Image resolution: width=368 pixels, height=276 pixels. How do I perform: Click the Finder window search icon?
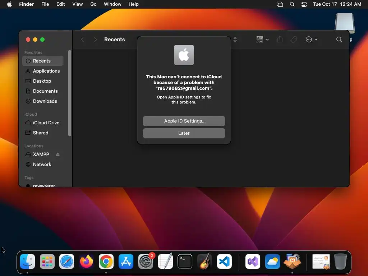click(x=339, y=40)
